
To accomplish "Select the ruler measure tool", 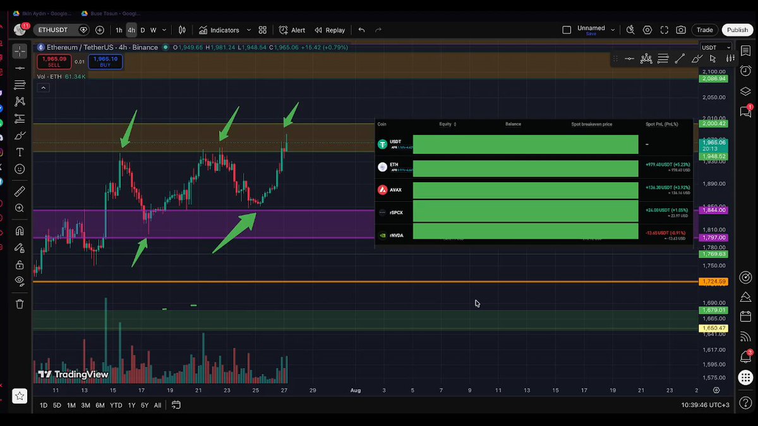I will (20, 191).
